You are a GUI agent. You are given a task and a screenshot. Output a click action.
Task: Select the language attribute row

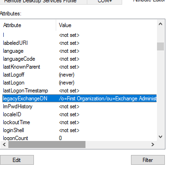pos(79,51)
